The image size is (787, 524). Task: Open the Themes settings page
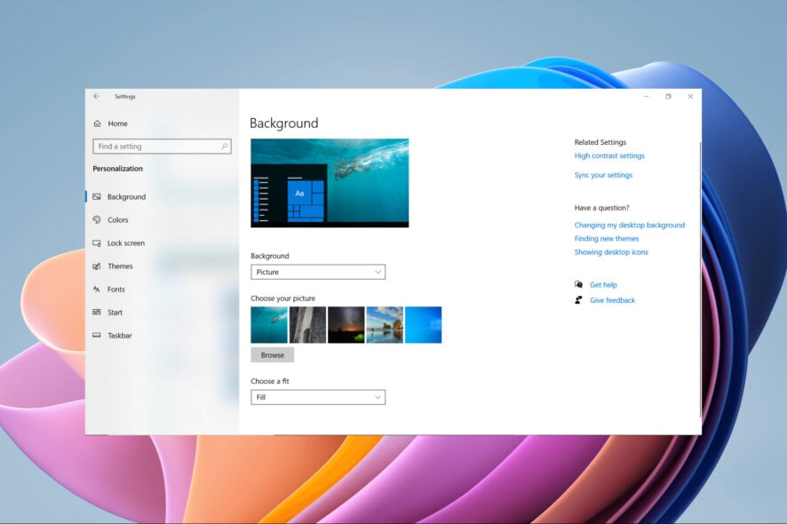(121, 266)
